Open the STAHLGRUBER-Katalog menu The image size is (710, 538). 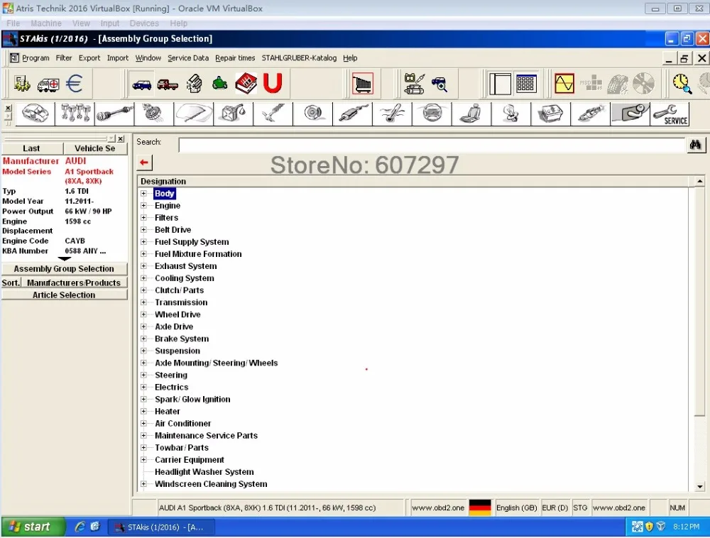[299, 58]
